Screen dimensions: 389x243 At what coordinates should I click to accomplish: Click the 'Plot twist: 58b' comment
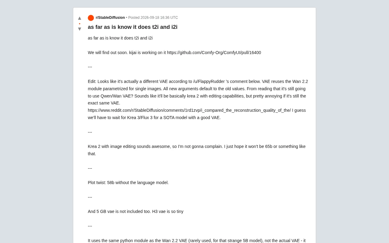click(128, 183)
